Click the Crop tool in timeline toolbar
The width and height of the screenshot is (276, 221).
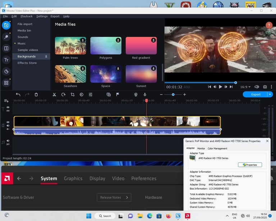[72, 94]
